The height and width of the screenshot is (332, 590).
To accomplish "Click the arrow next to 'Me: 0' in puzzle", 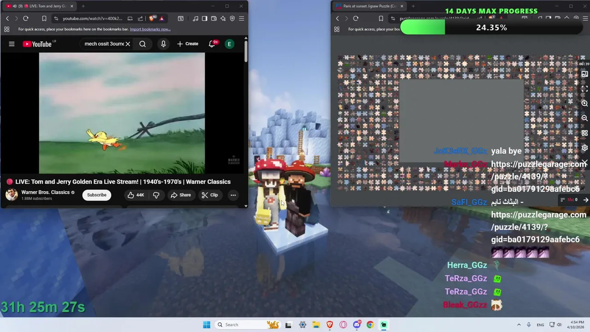I will pos(585,200).
